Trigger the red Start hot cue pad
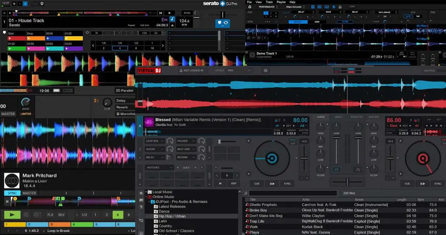The image size is (446, 235). [x=17, y=38]
